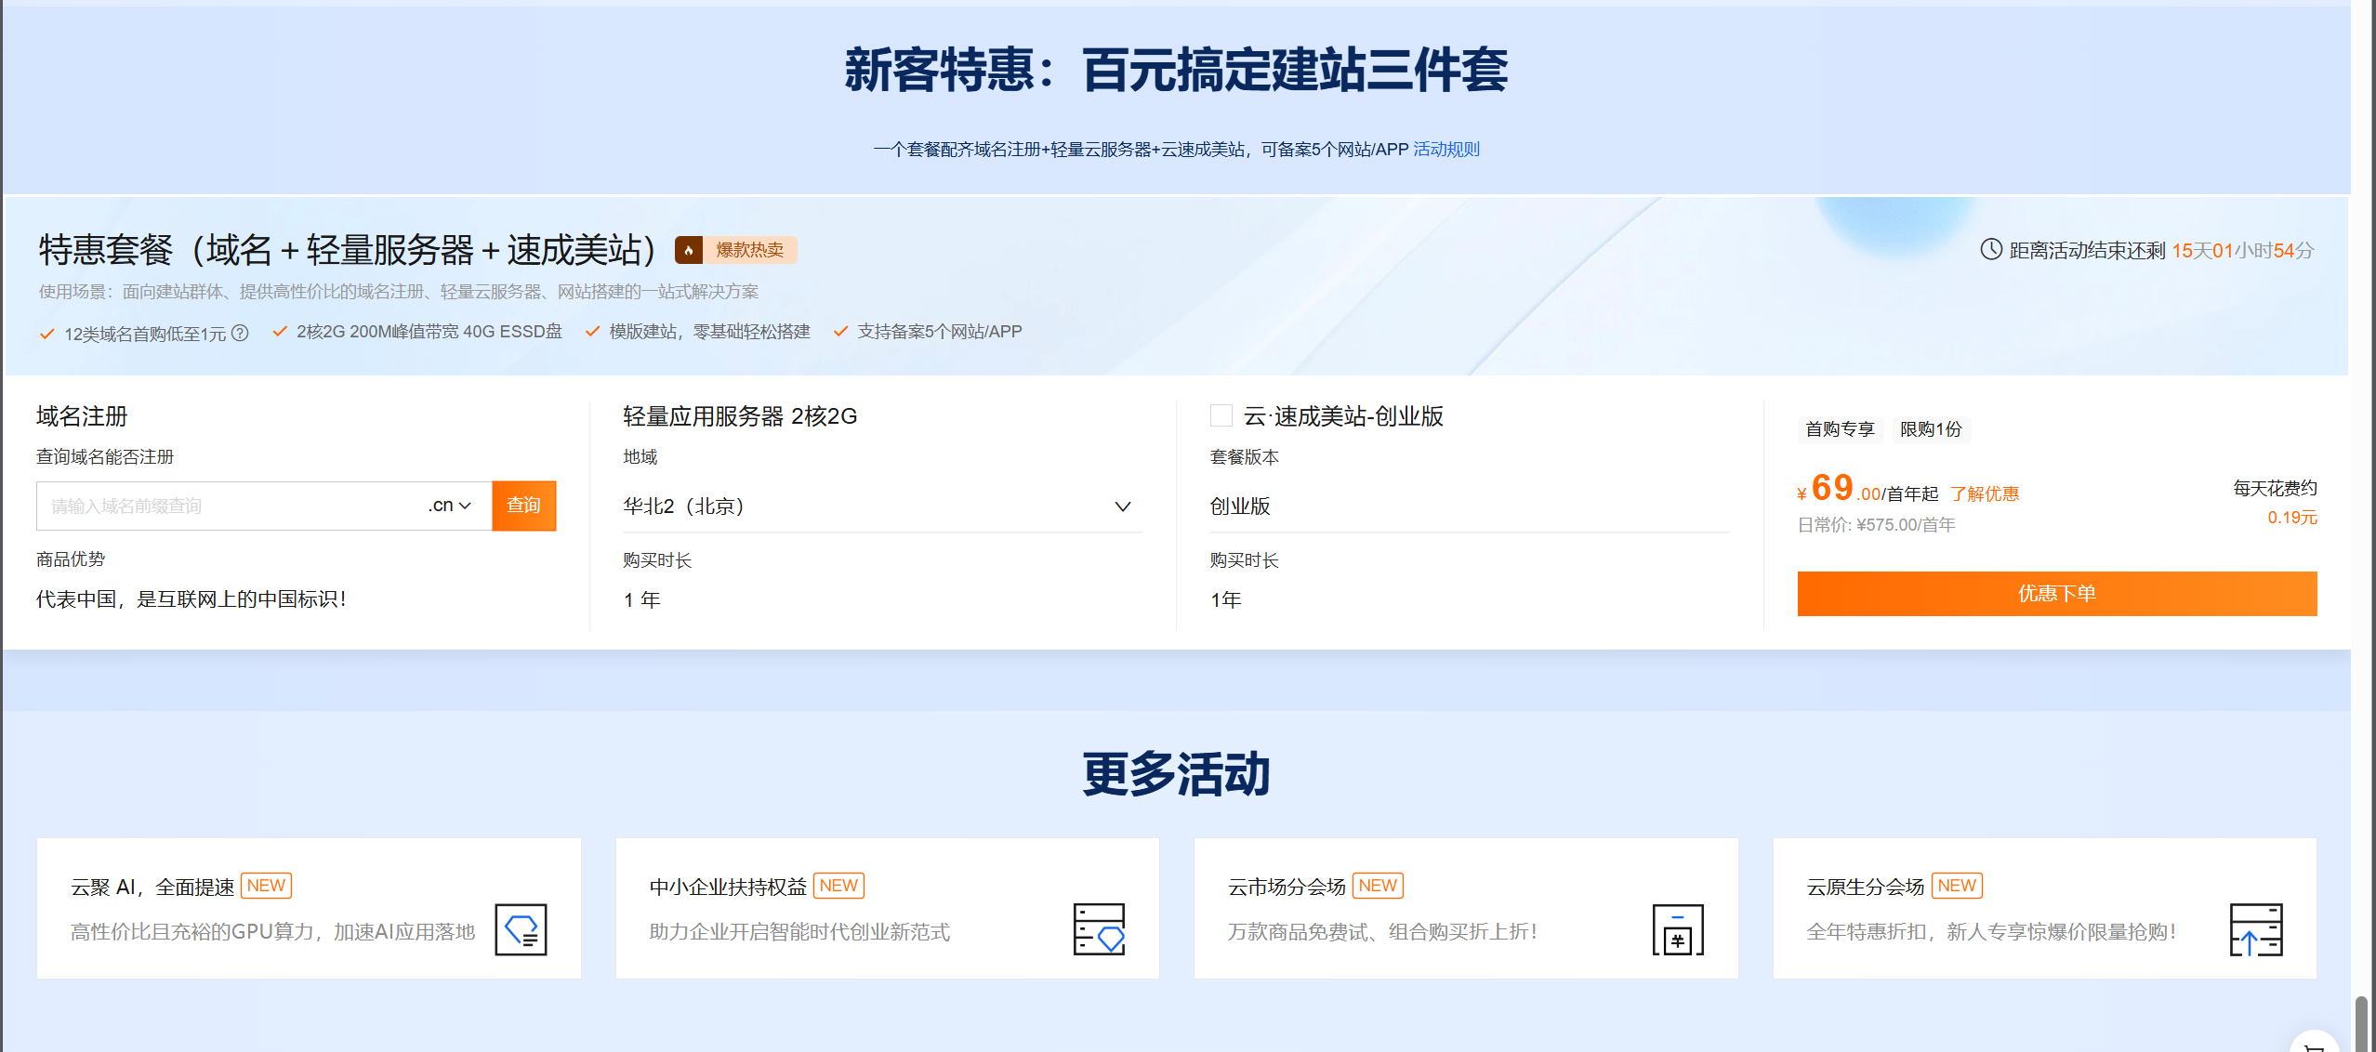
Task: Open the help tooltip beside 12类域名首购低至1元
Action: (x=241, y=332)
